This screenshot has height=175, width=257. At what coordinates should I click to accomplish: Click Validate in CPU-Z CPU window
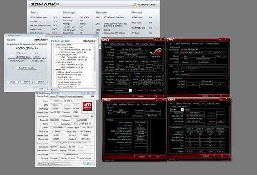[x=140, y=96]
